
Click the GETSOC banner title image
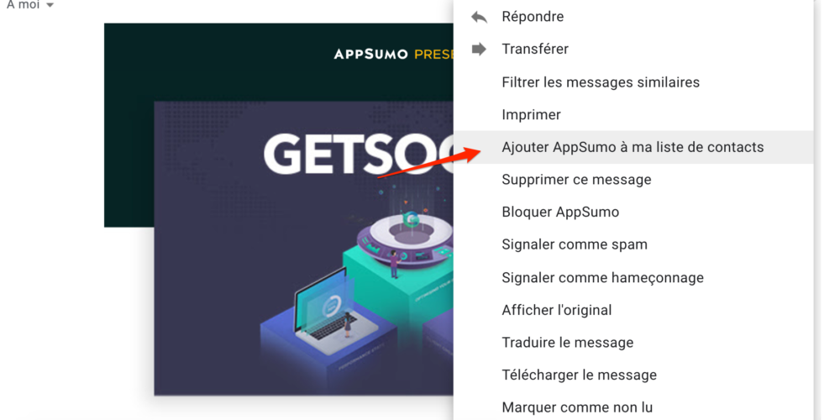pyautogui.click(x=359, y=155)
